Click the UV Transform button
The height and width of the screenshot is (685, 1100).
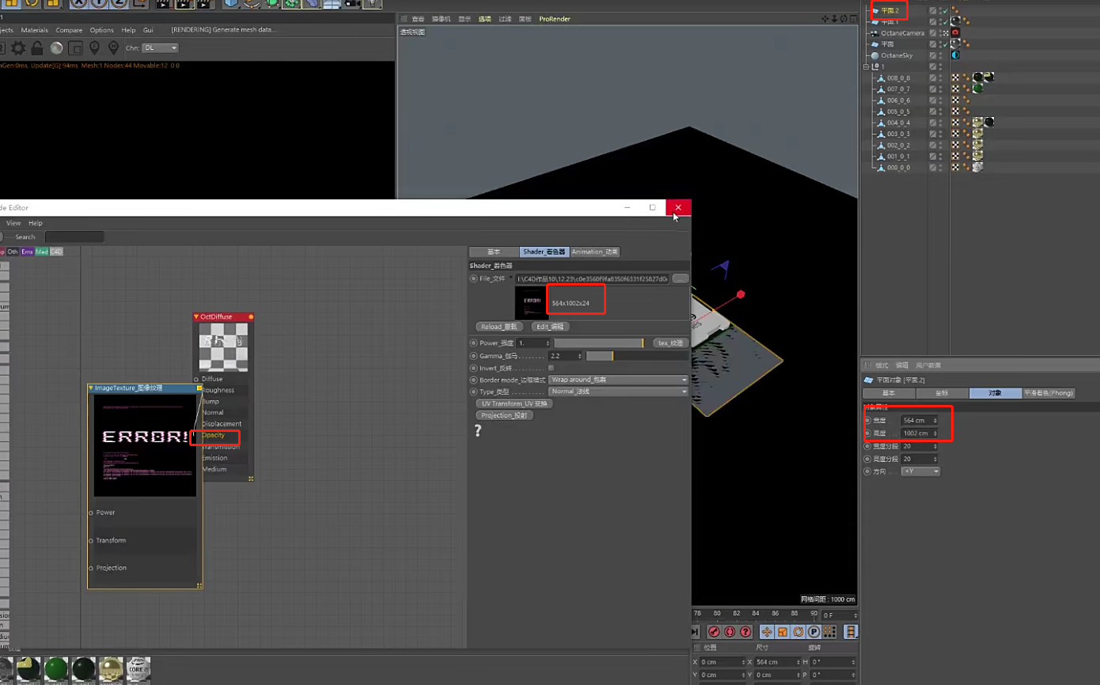point(514,403)
